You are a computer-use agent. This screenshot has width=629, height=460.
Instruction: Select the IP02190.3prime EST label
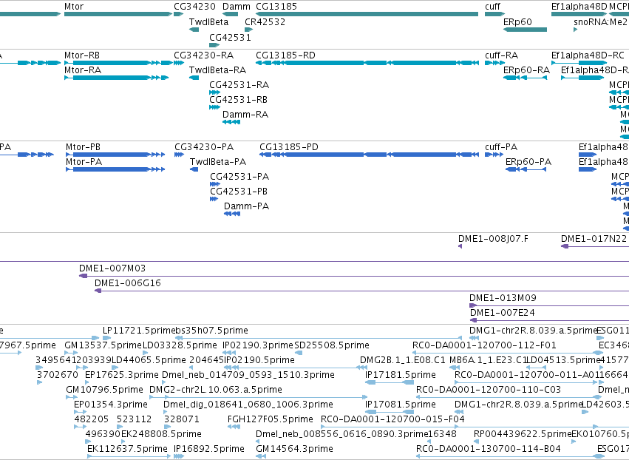point(258,345)
